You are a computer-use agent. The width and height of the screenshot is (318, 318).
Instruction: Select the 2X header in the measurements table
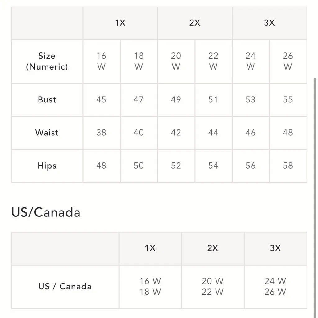tap(195, 23)
